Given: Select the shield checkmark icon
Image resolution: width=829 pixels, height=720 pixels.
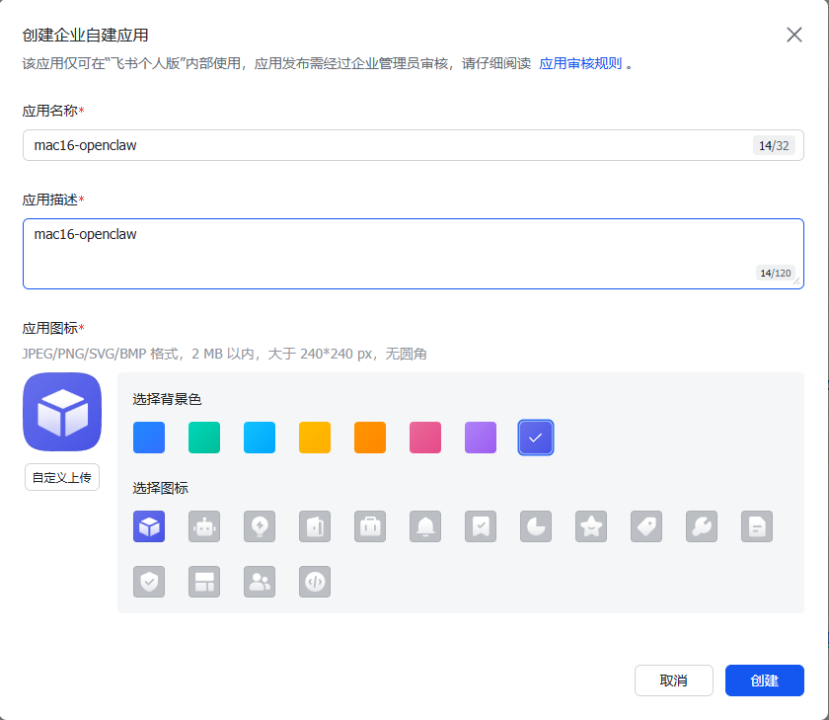Looking at the screenshot, I should (x=149, y=582).
